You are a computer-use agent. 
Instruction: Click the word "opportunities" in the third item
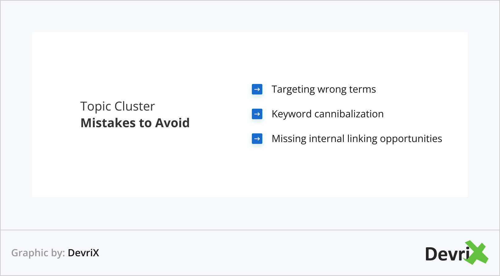pos(411,139)
